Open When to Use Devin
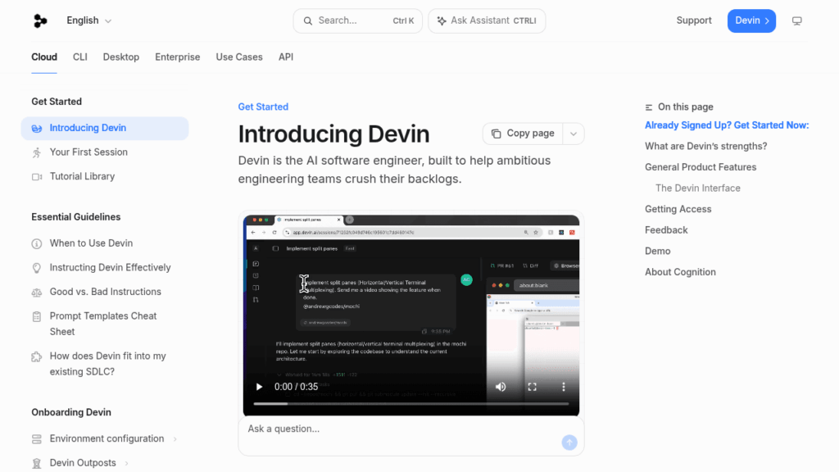Viewport: 839px width, 472px height. pos(91,243)
